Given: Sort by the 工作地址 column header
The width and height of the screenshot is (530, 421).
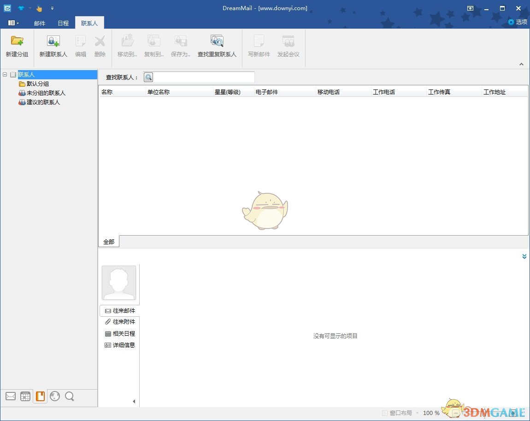Looking at the screenshot, I should 505,92.
